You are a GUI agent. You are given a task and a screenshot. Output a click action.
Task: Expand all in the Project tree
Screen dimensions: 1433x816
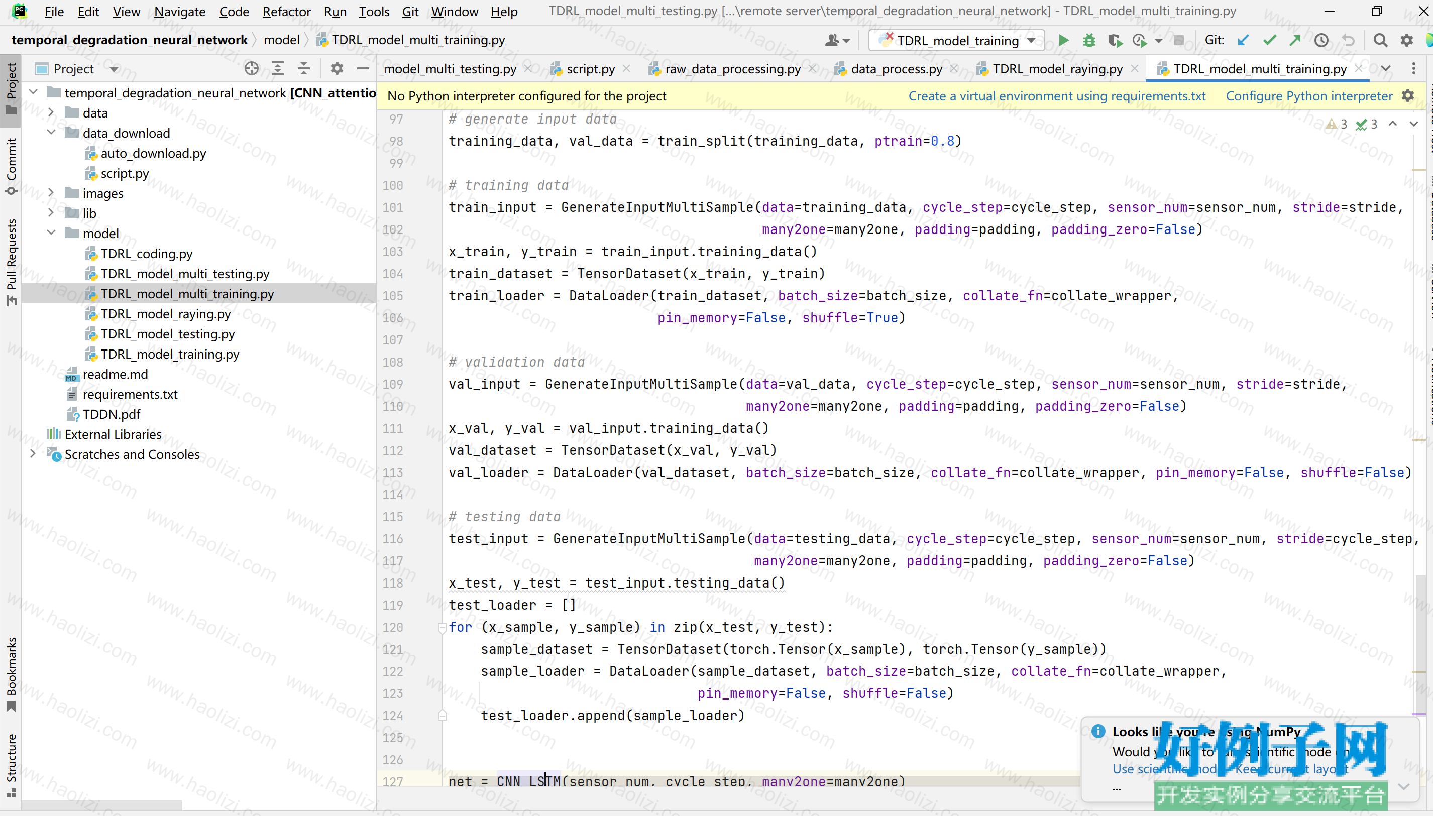coord(277,69)
